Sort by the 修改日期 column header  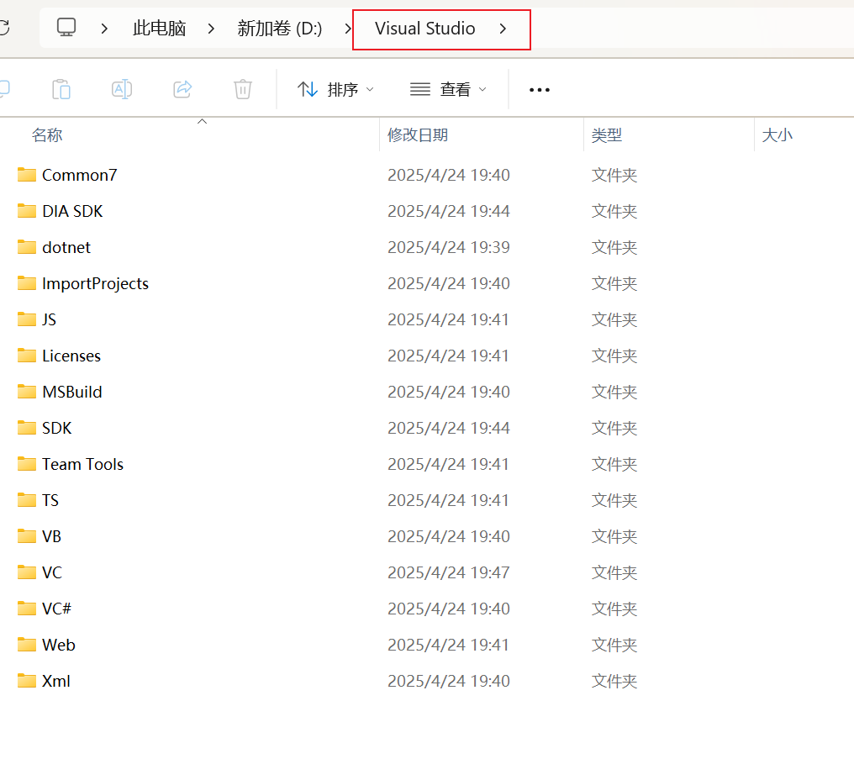(418, 135)
